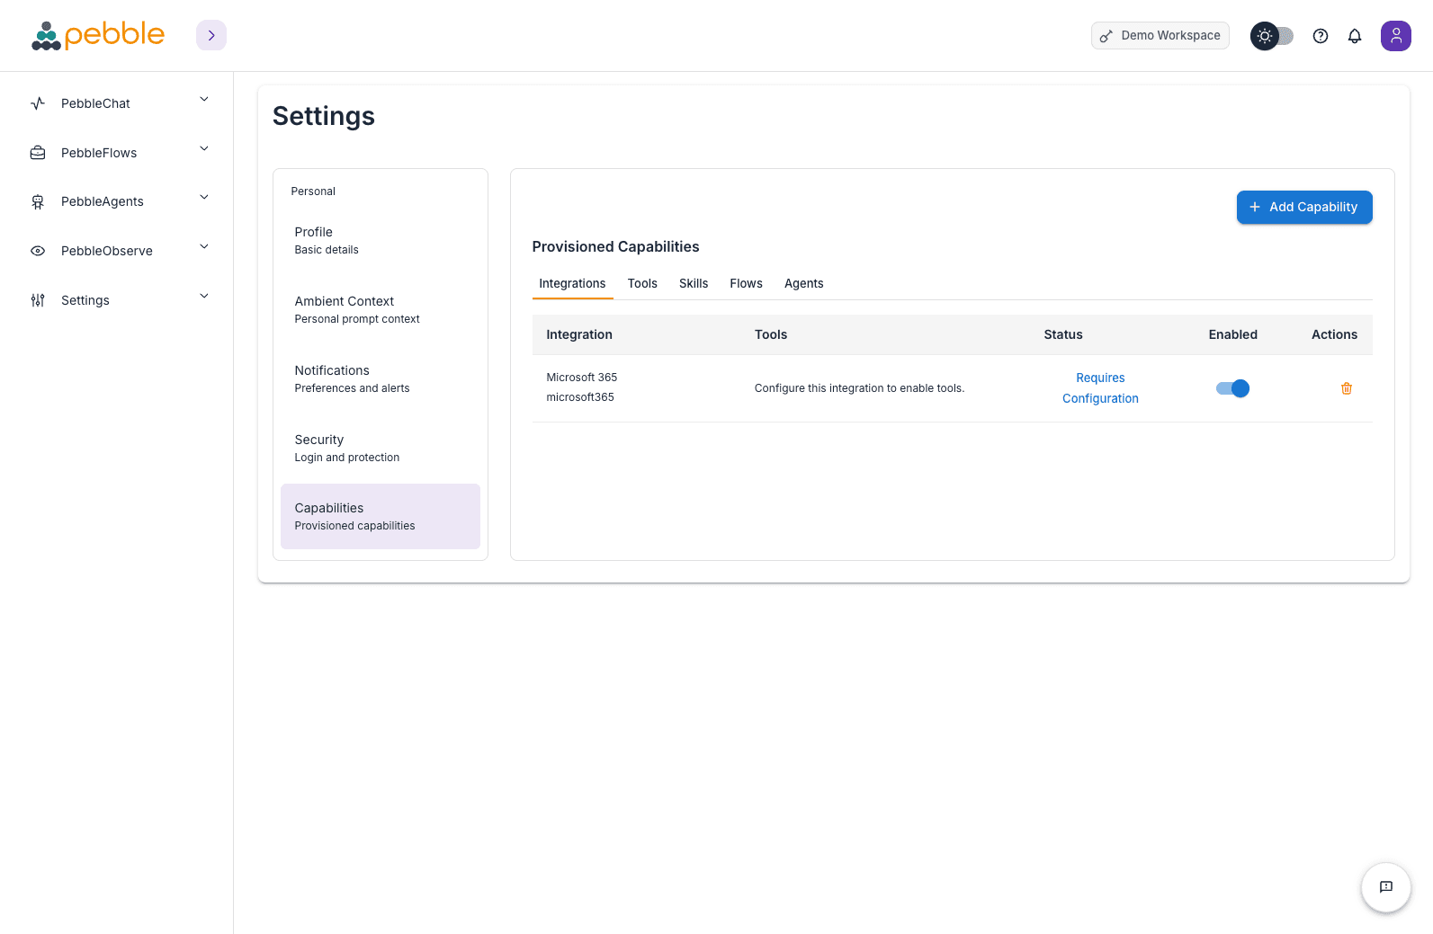This screenshot has width=1433, height=934.
Task: Switch to the Tools tab
Action: [642, 283]
